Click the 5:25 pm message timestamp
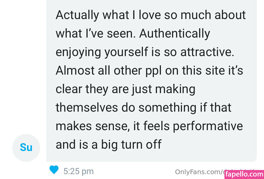The height and width of the screenshot is (179, 264). click(78, 171)
